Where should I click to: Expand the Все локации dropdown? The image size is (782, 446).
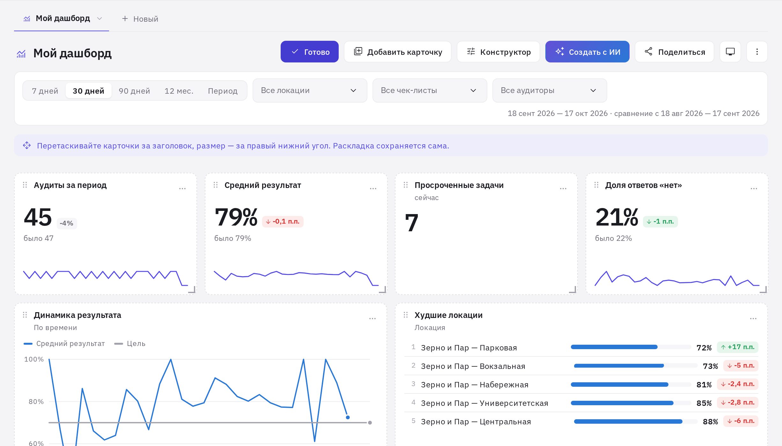tap(310, 90)
